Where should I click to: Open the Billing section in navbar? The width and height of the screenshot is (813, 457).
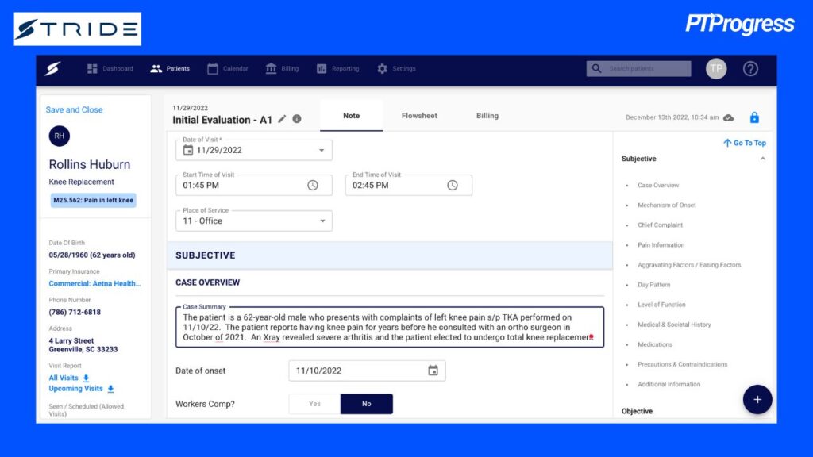282,68
